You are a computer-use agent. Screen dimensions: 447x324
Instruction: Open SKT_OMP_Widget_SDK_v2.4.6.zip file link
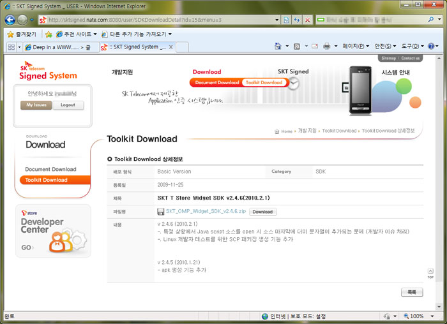[x=206, y=211]
